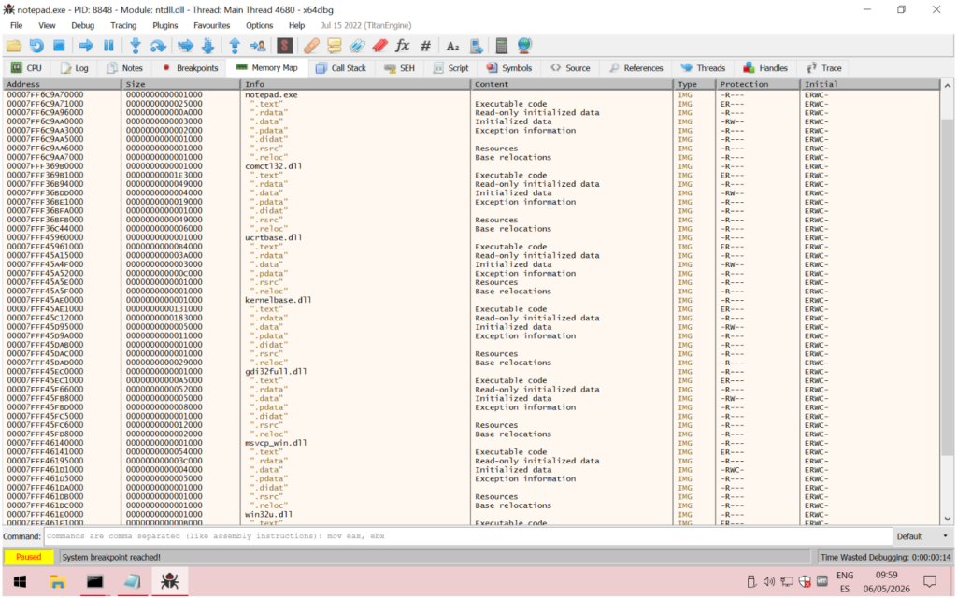Click the scroll down arrow of the memory map
The image size is (957, 598).
[948, 519]
